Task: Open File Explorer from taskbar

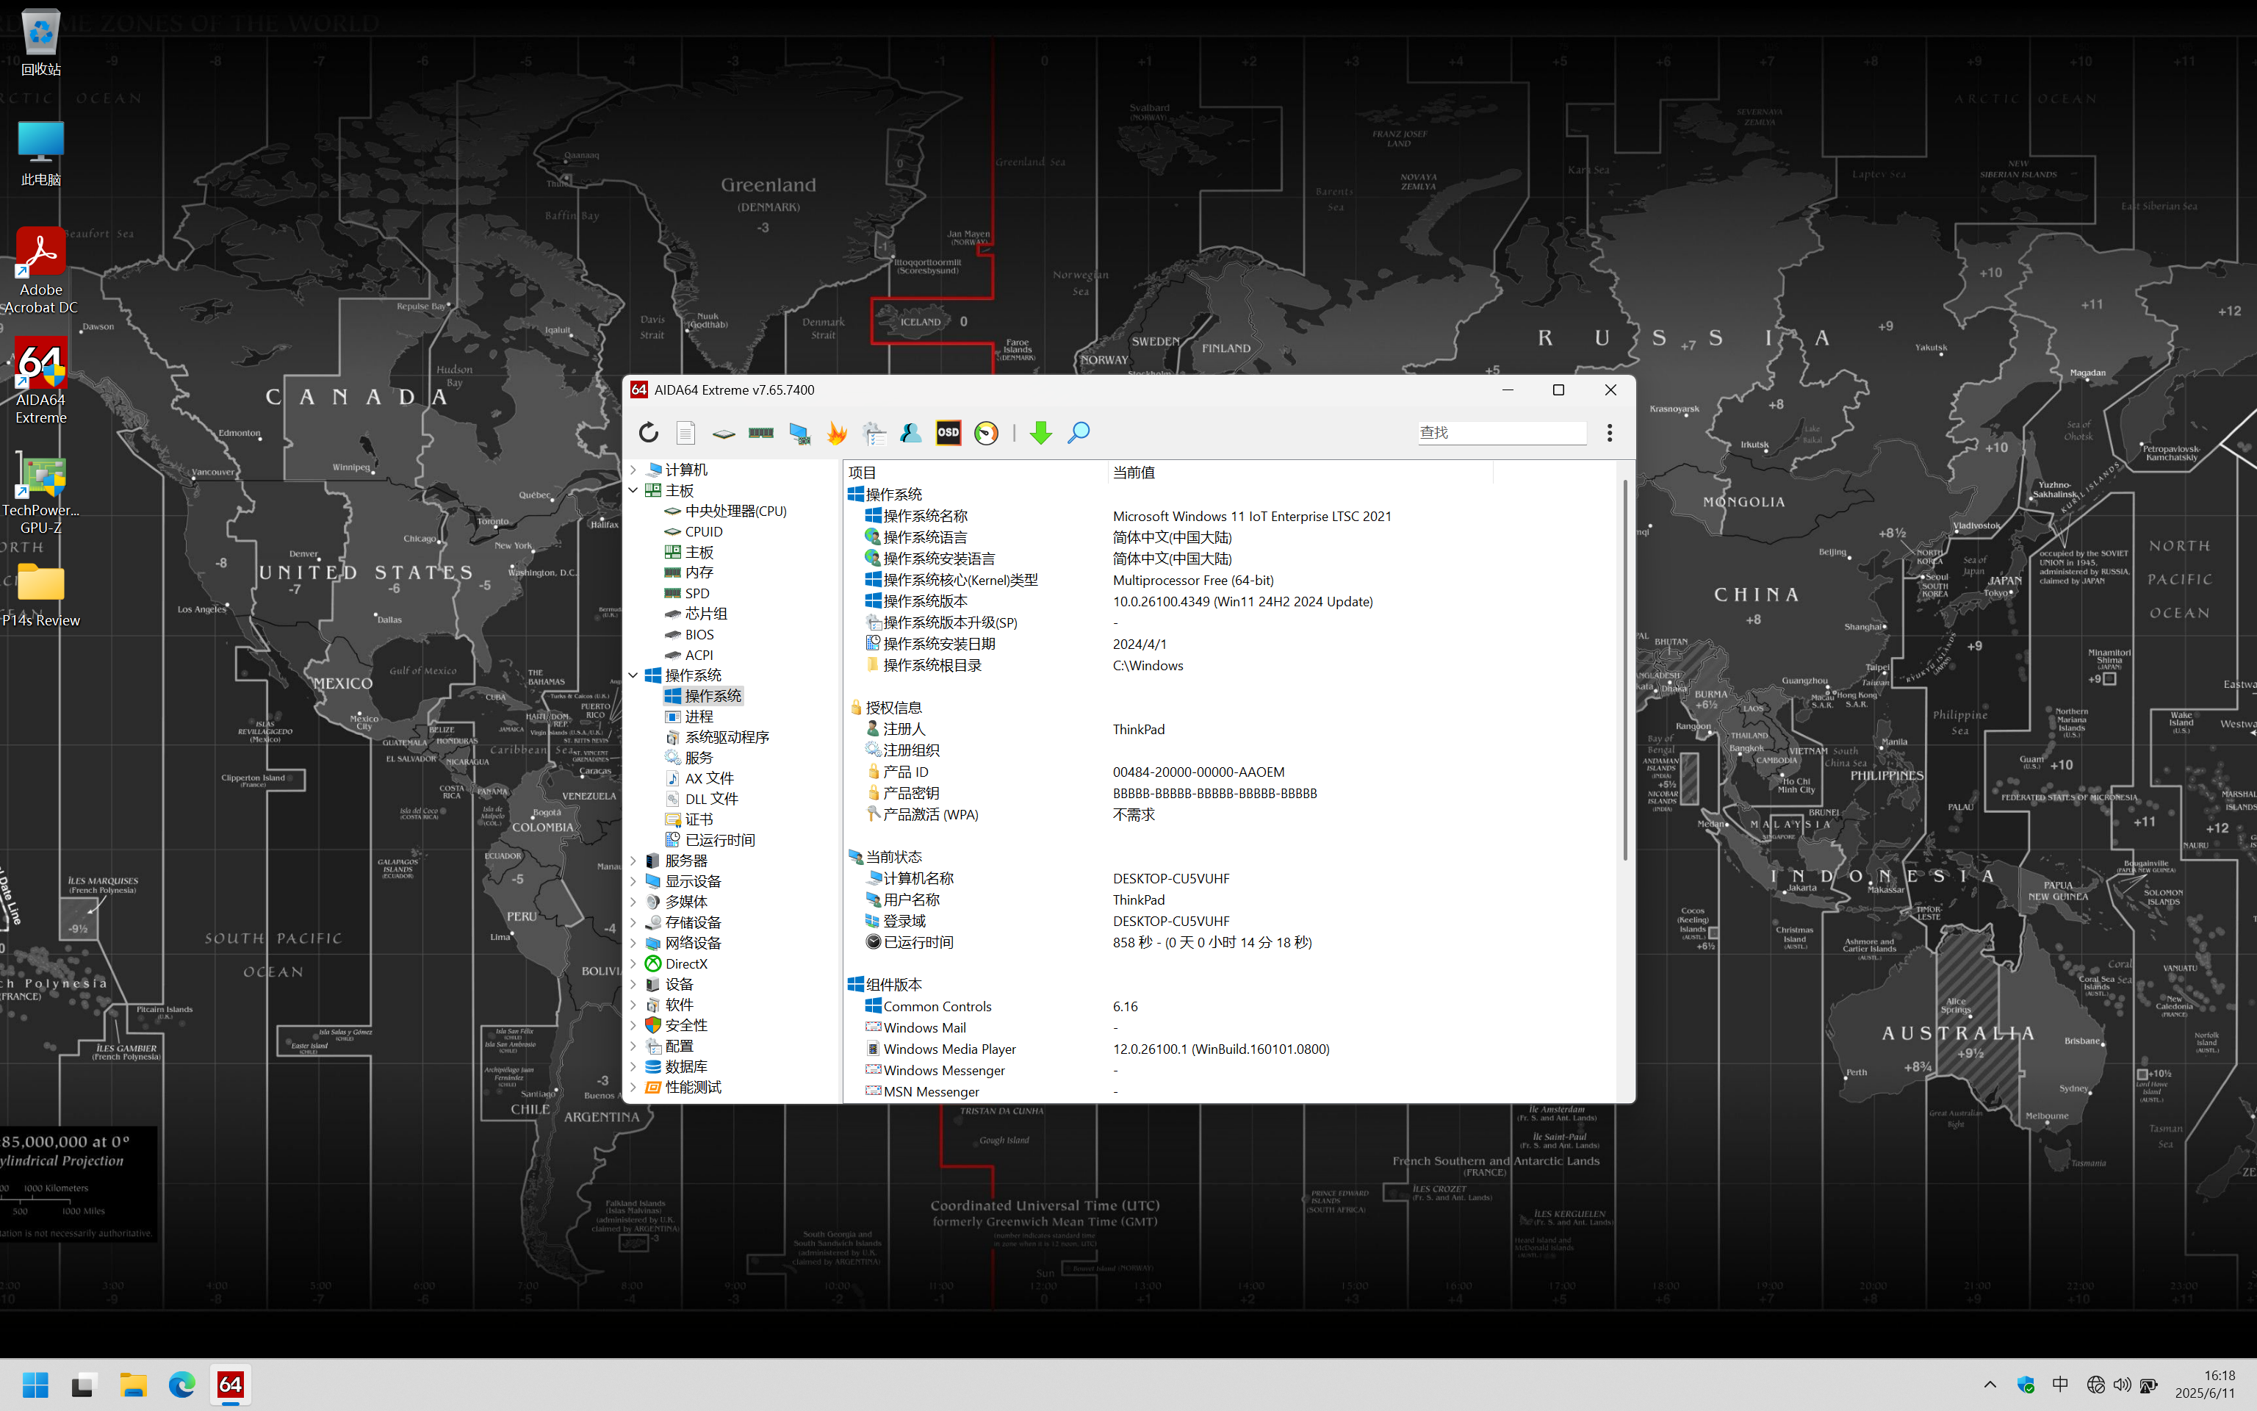Action: [134, 1385]
